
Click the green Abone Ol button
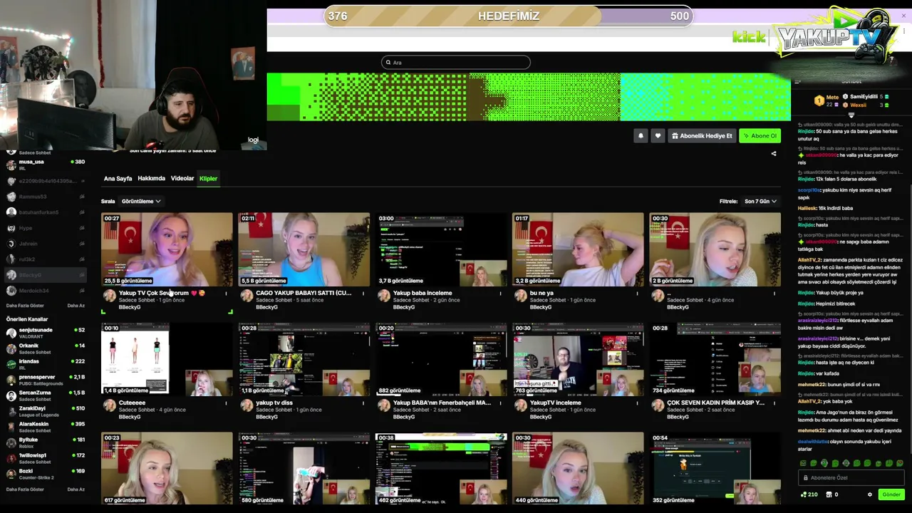click(760, 135)
